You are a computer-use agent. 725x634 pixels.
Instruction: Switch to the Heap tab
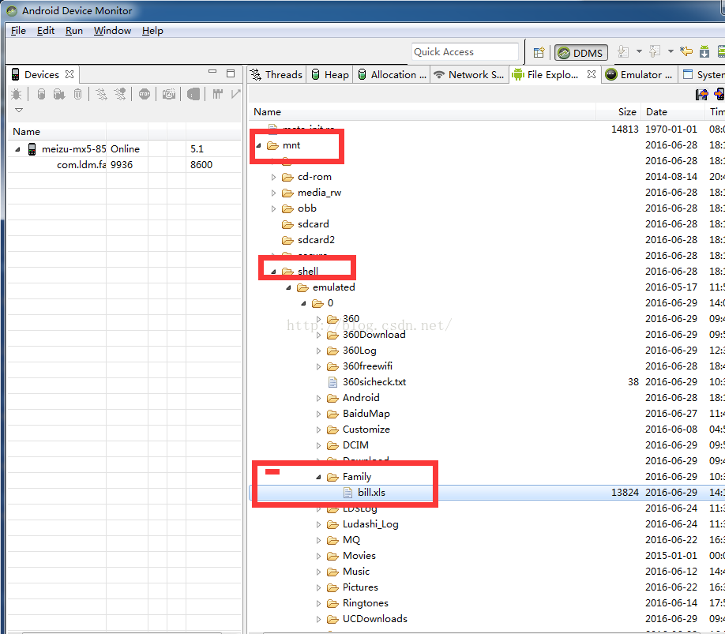pos(329,74)
